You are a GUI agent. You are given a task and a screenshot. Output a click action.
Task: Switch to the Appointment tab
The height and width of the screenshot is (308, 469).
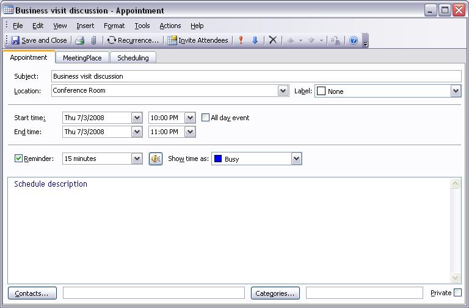tap(29, 57)
